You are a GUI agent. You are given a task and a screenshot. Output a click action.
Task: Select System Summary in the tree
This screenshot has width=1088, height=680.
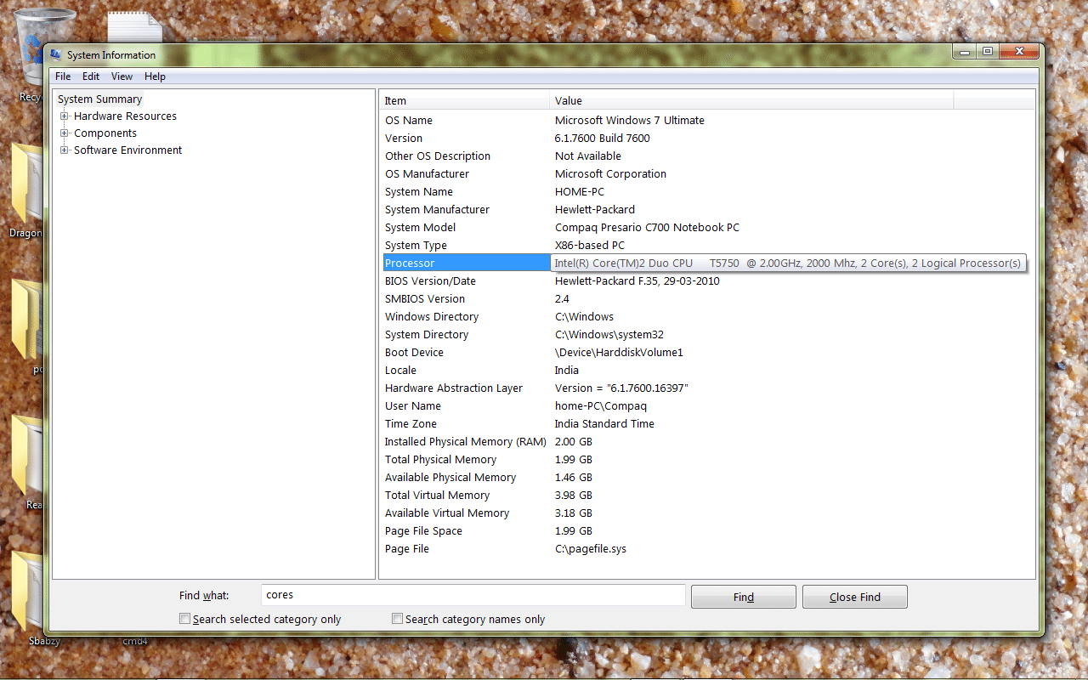(x=99, y=99)
